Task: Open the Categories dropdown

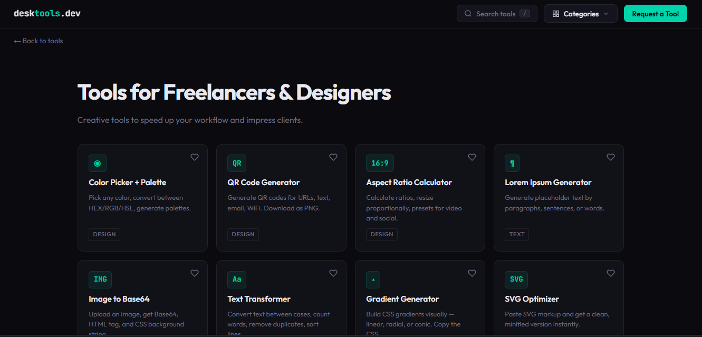Action: click(x=580, y=13)
